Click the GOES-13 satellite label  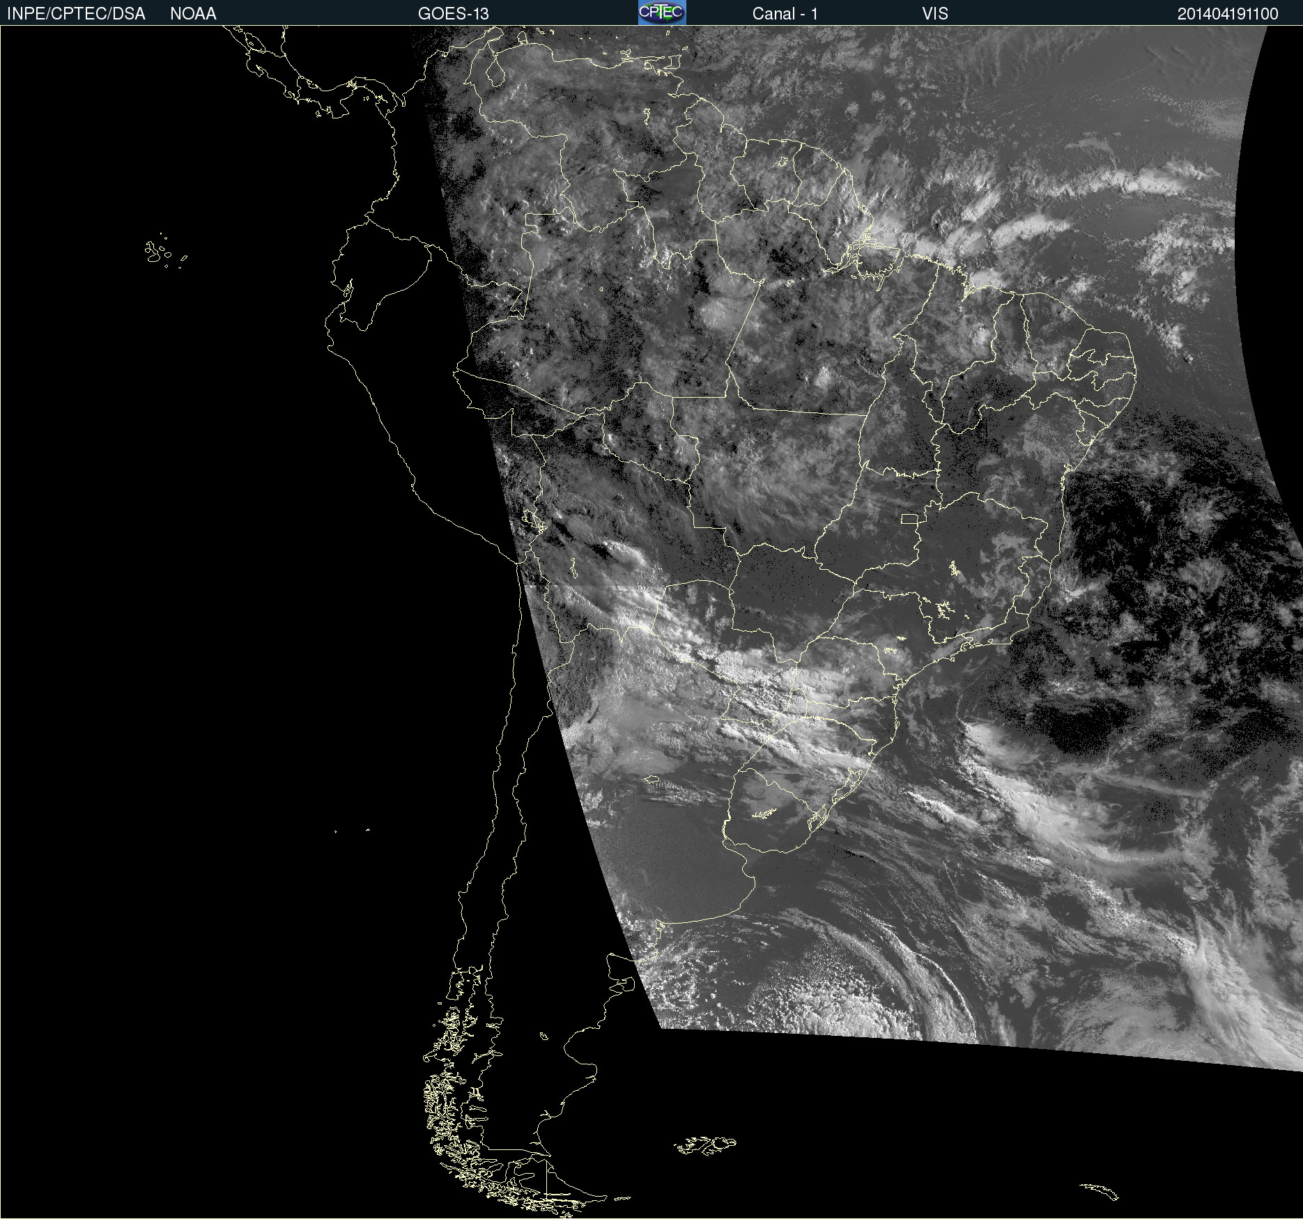[x=454, y=14]
